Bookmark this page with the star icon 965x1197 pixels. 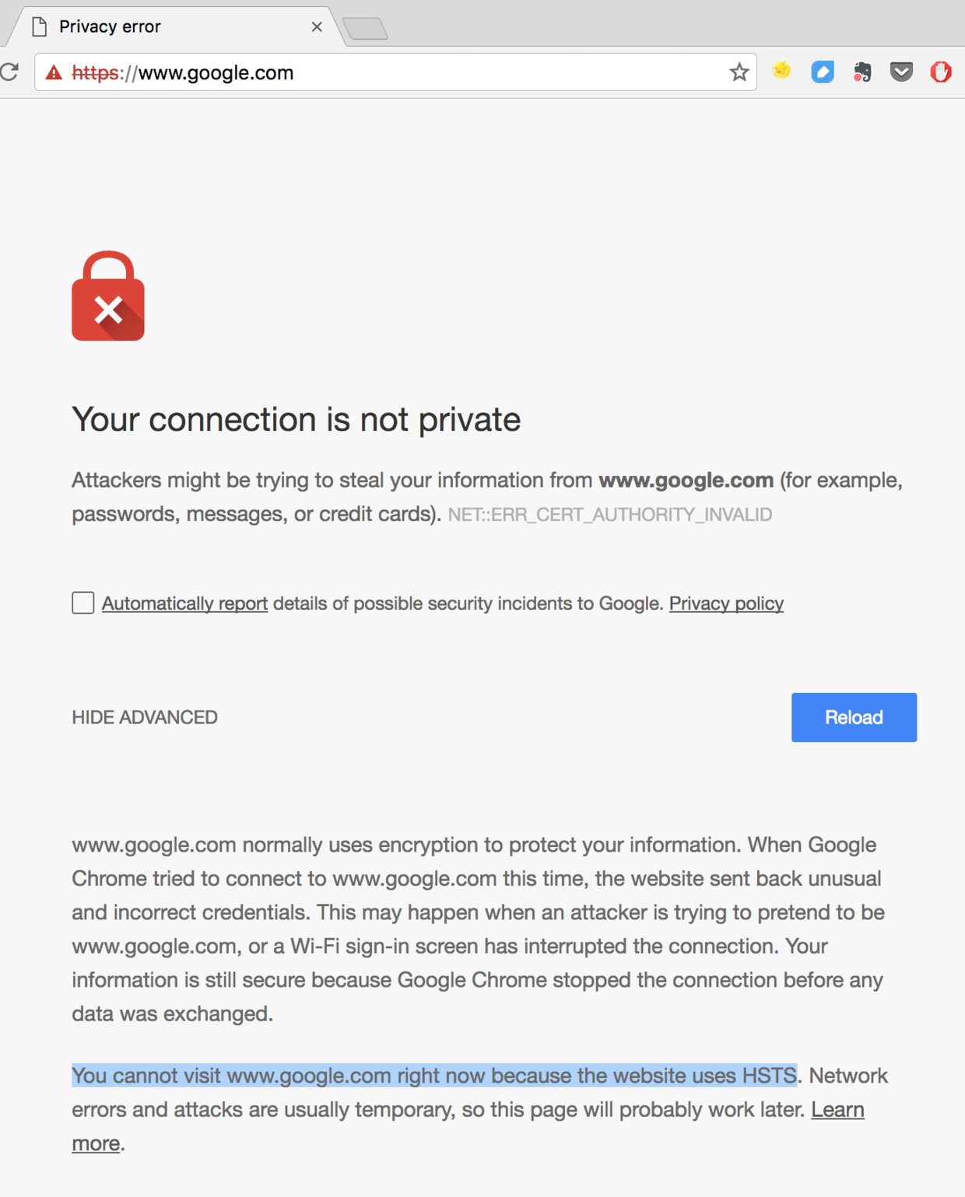(x=739, y=72)
